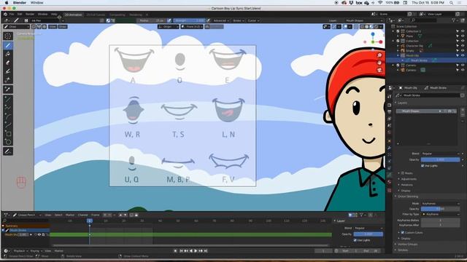Viewport: 467px width, 262px height.
Task: Select the Mouth Shapes layer row
Action: click(x=426, y=111)
